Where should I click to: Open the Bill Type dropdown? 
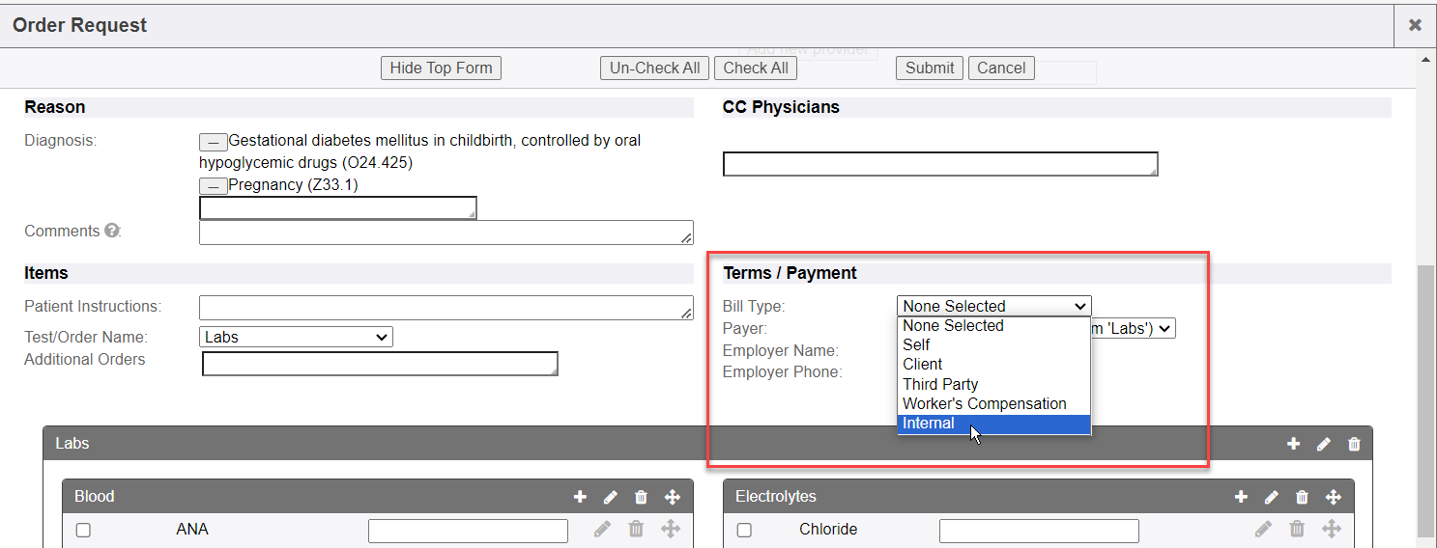(993, 306)
